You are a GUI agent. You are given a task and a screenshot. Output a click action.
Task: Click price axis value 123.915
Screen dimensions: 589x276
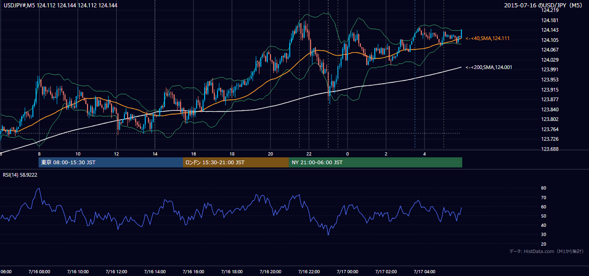pos(550,90)
